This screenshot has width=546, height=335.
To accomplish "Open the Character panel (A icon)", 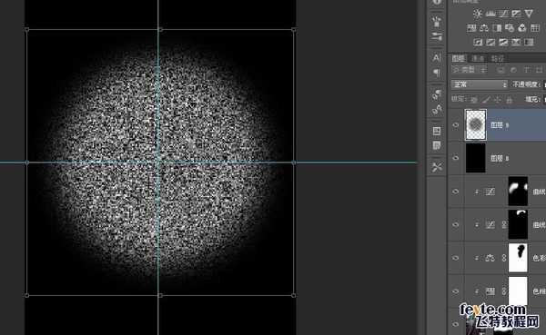I will [437, 58].
